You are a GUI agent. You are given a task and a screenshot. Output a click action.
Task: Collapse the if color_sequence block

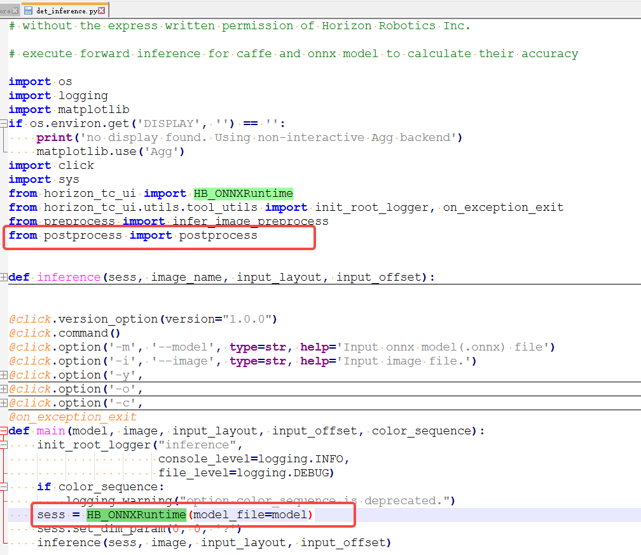(x=4, y=487)
